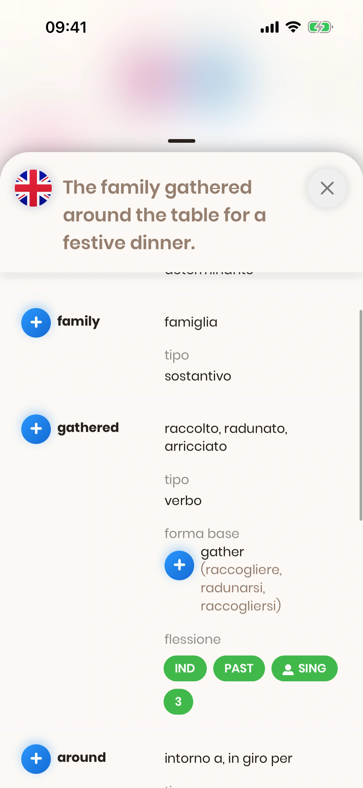
Task: Tap the battery charging status icon
Action: coord(320,27)
